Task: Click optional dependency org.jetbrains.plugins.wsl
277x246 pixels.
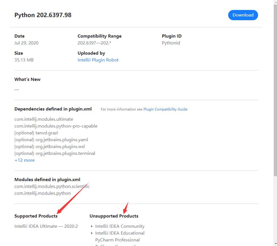Action: [50, 147]
